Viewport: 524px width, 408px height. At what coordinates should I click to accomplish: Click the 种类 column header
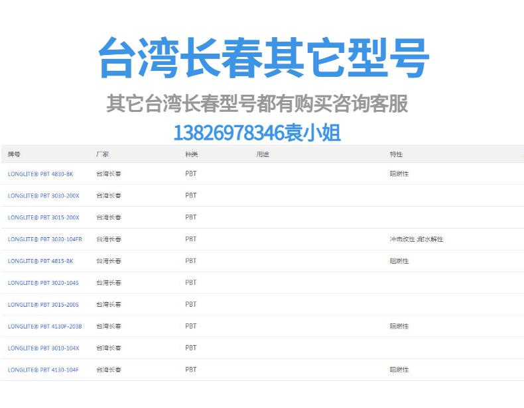tap(192, 154)
